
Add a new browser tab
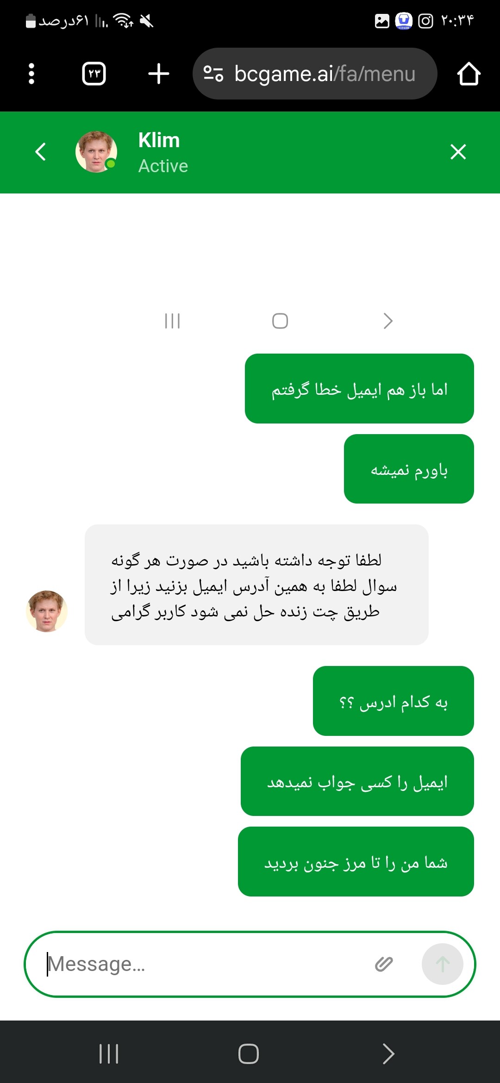pyautogui.click(x=159, y=74)
